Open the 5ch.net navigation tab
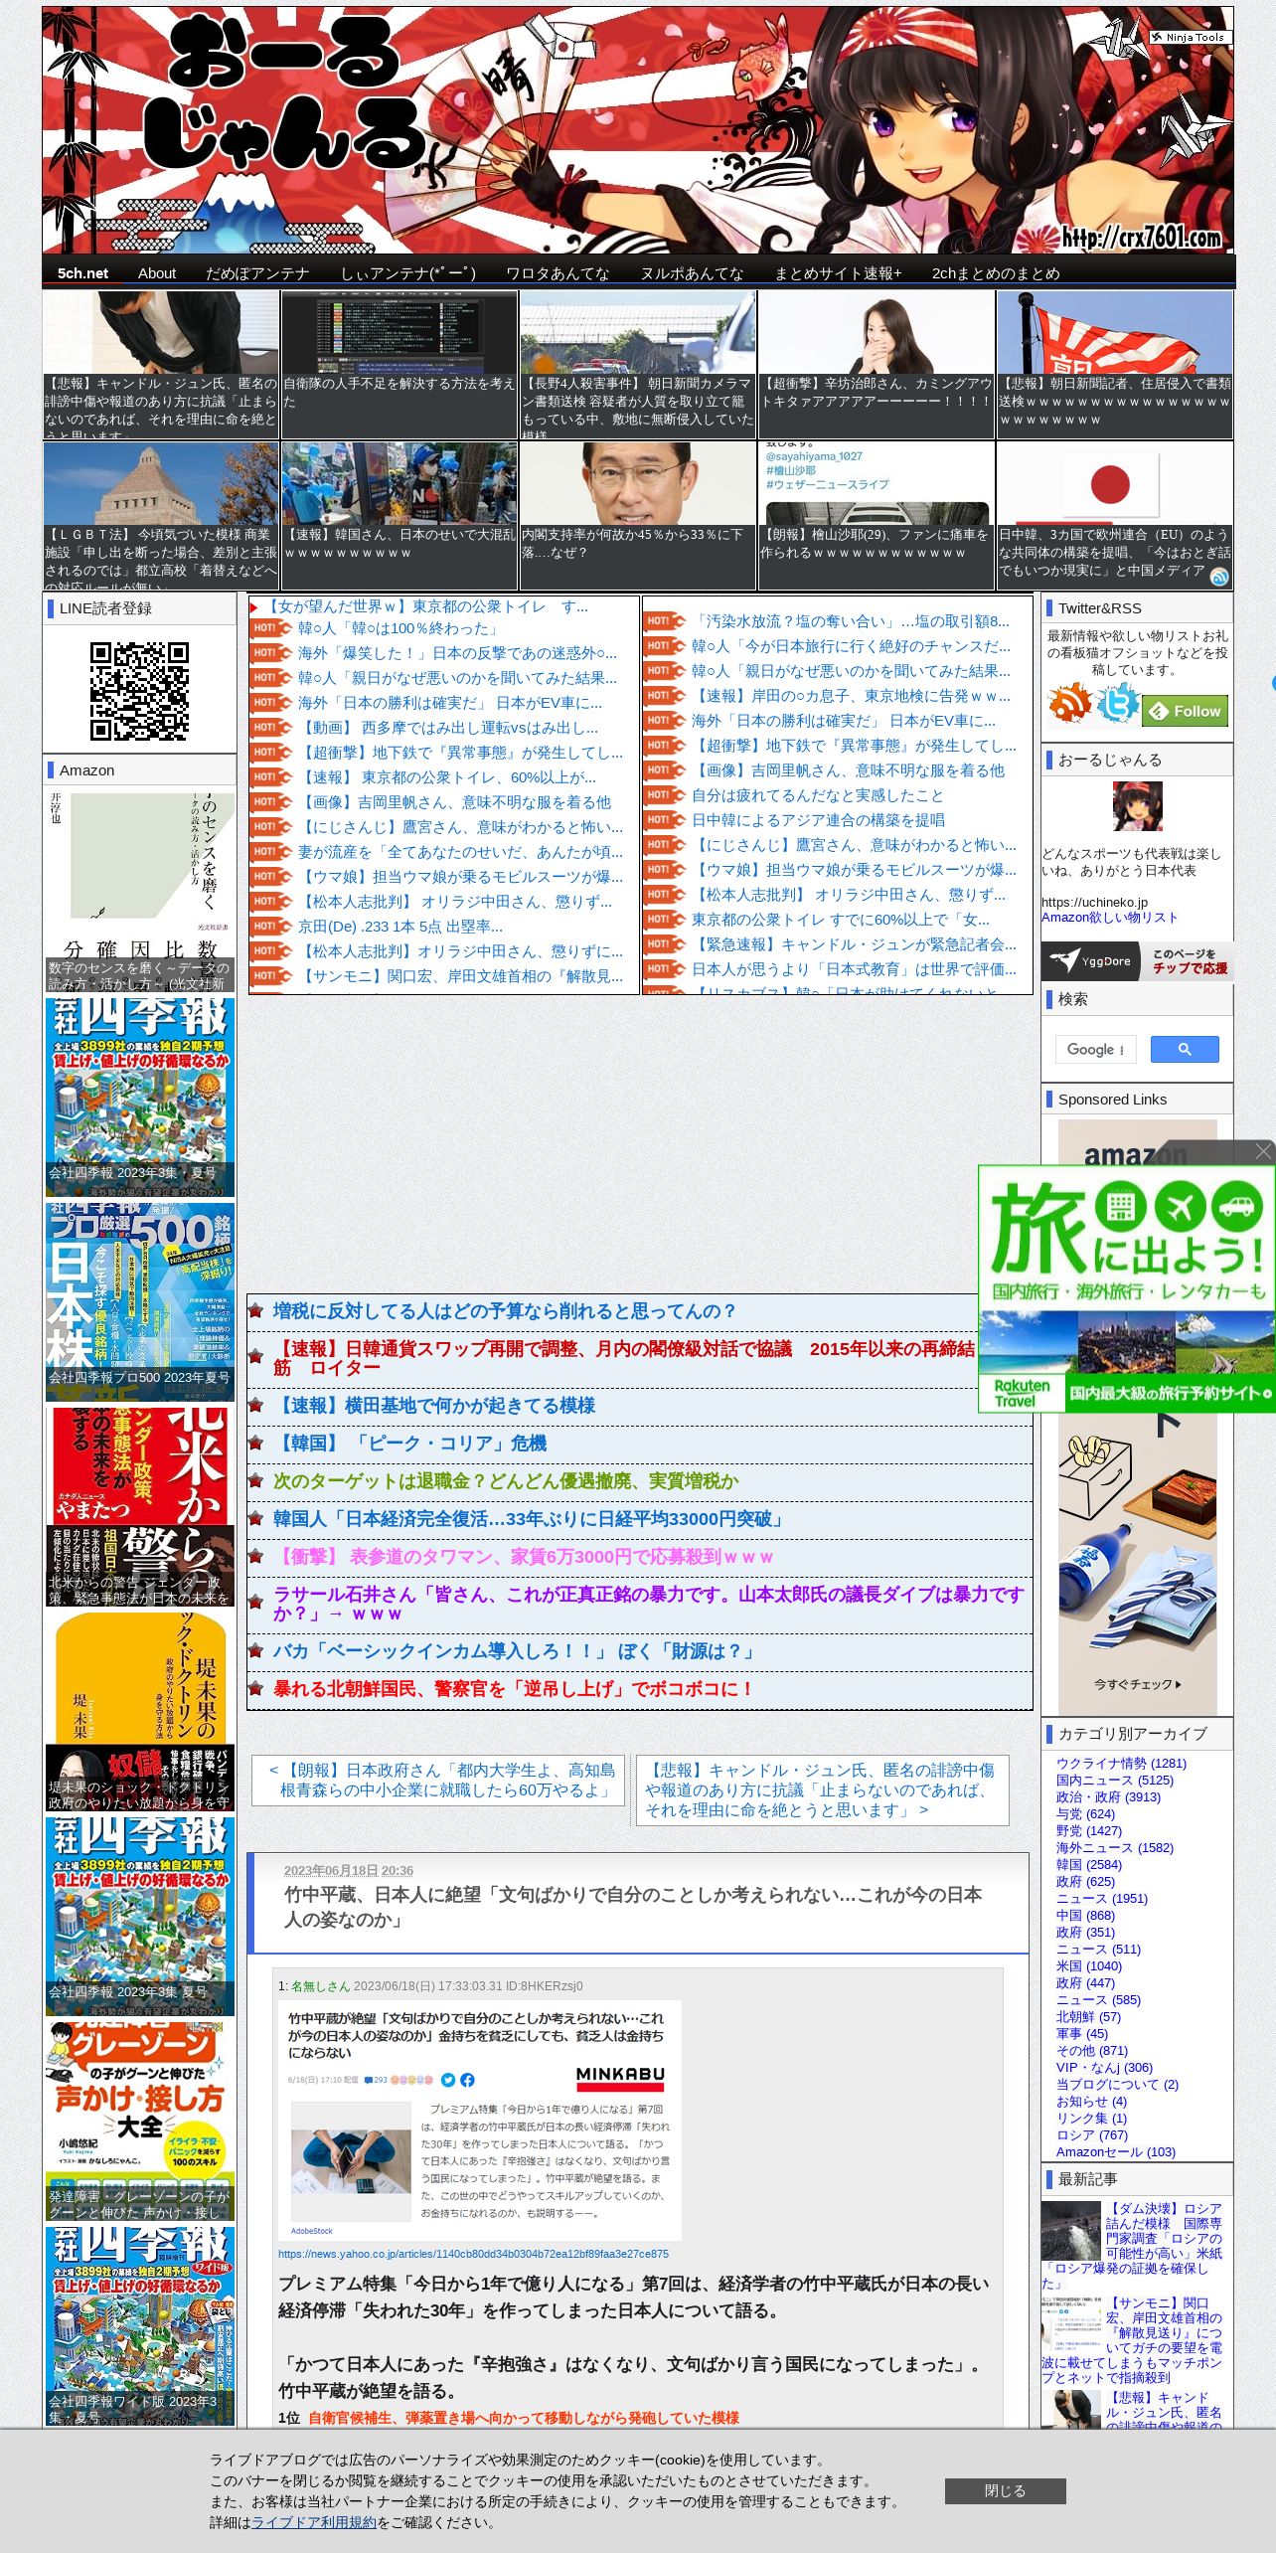 [82, 272]
